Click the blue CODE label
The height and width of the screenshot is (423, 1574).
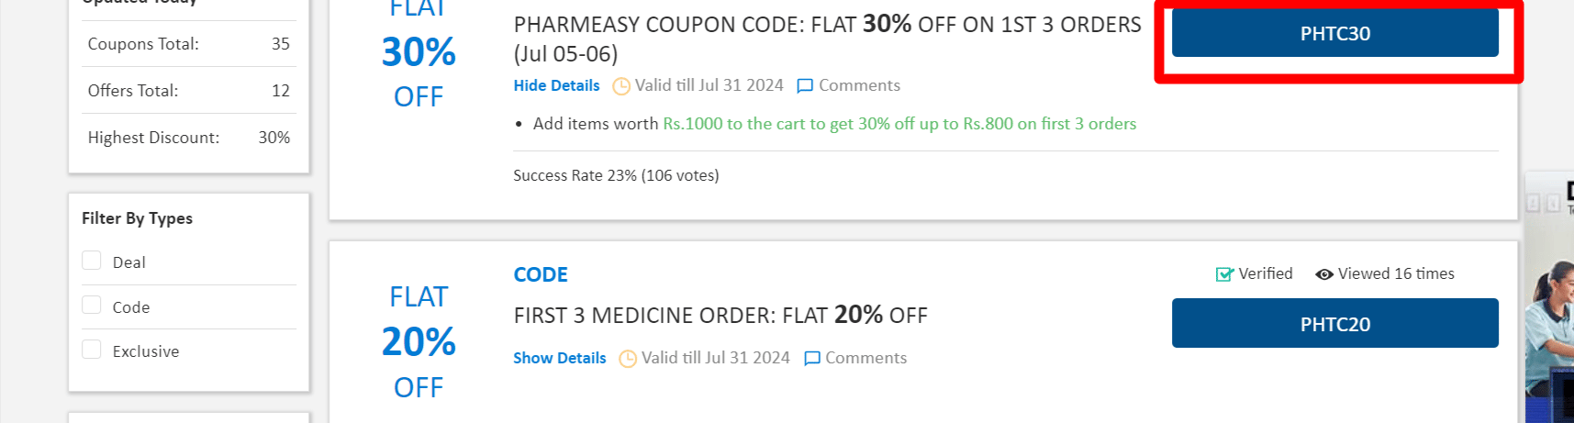click(541, 274)
